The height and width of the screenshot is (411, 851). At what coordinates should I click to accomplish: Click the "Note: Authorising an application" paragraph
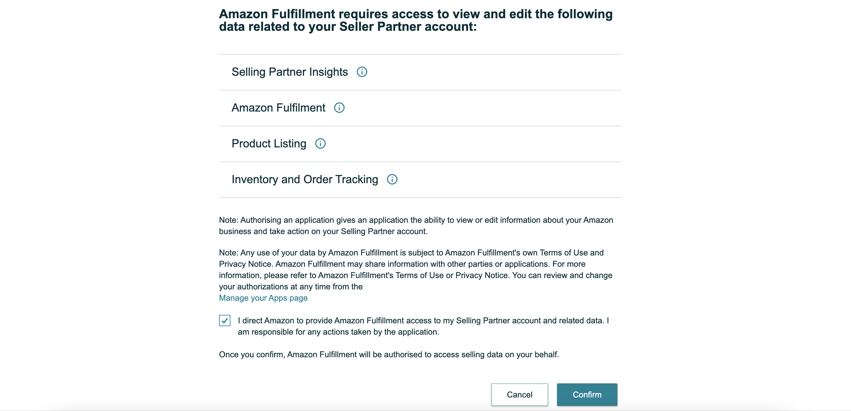point(416,226)
